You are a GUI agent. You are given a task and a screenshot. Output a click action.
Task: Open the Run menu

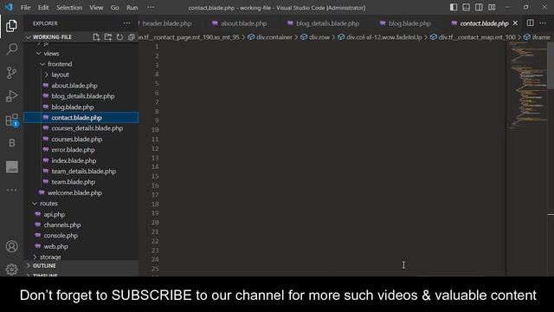[132, 8]
